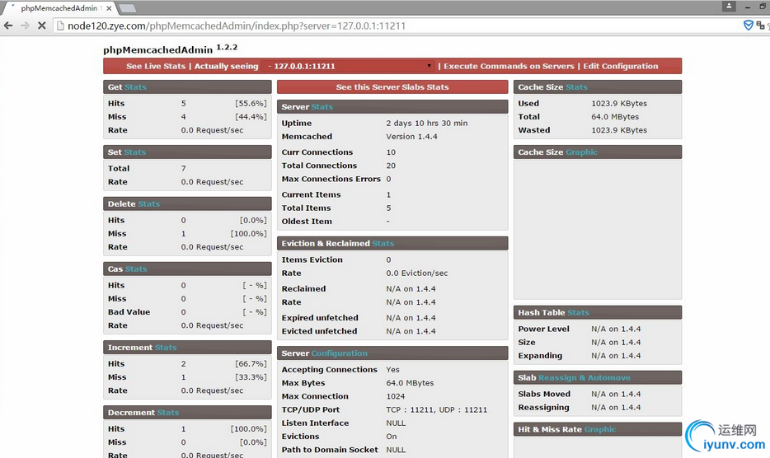Click the Listen Interface label

coord(315,423)
